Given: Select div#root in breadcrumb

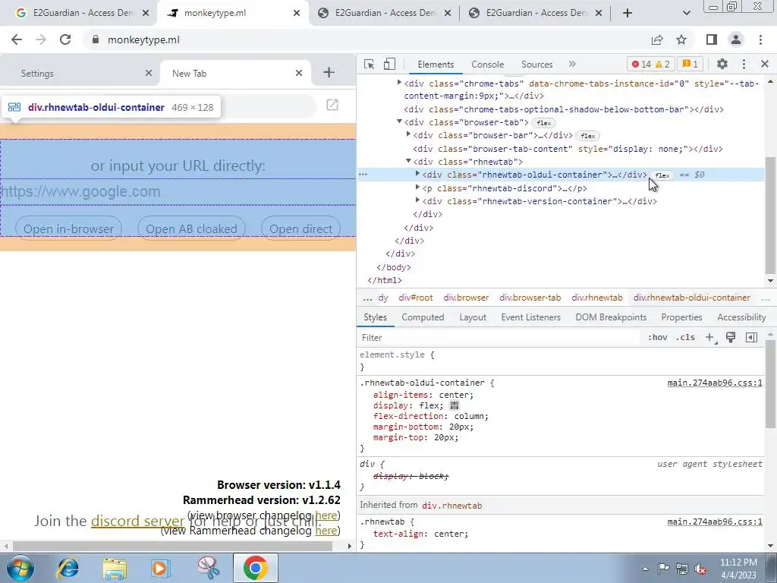Looking at the screenshot, I should click(415, 298).
